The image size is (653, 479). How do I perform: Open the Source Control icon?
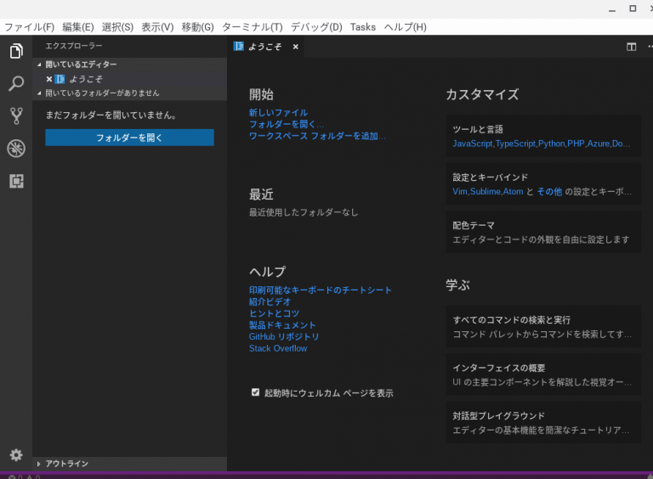pyautogui.click(x=16, y=116)
